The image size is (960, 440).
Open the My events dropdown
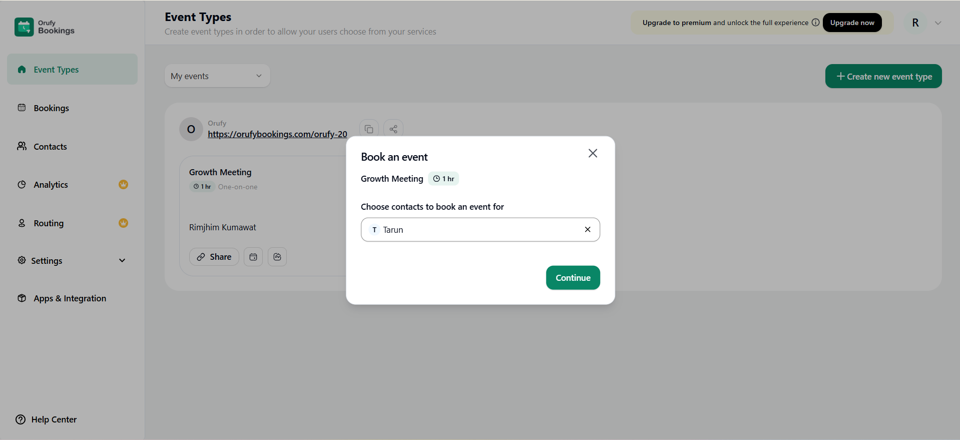point(217,76)
